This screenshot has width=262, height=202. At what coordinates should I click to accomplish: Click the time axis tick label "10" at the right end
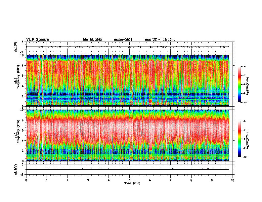tap(233, 180)
